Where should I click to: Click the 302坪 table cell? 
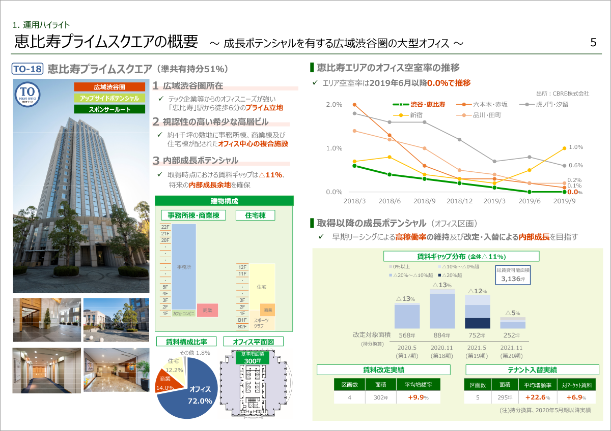click(381, 397)
